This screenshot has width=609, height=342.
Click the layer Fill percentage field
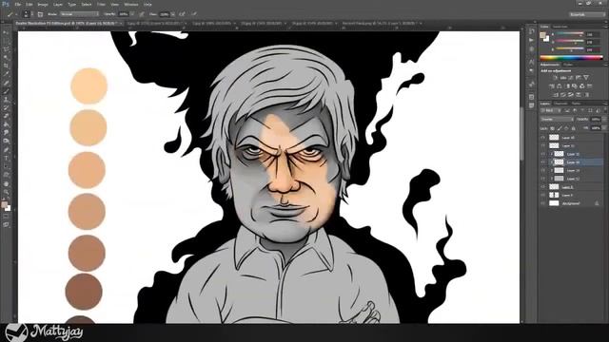pos(596,128)
